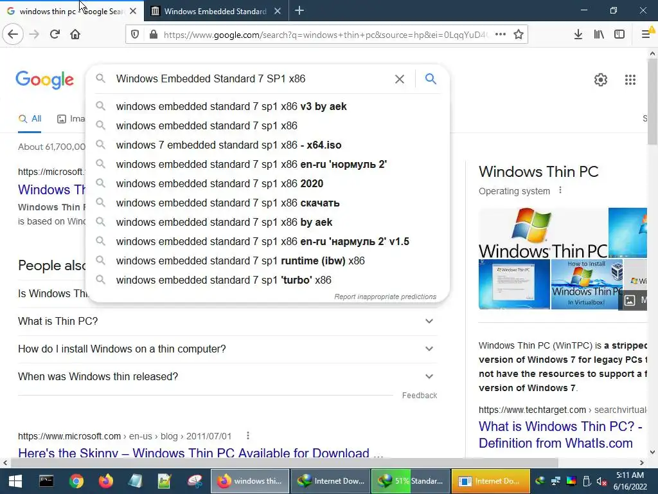Select suggestion ending "x86 by aek"
Viewport: 658px width, 494px height.
(267, 222)
